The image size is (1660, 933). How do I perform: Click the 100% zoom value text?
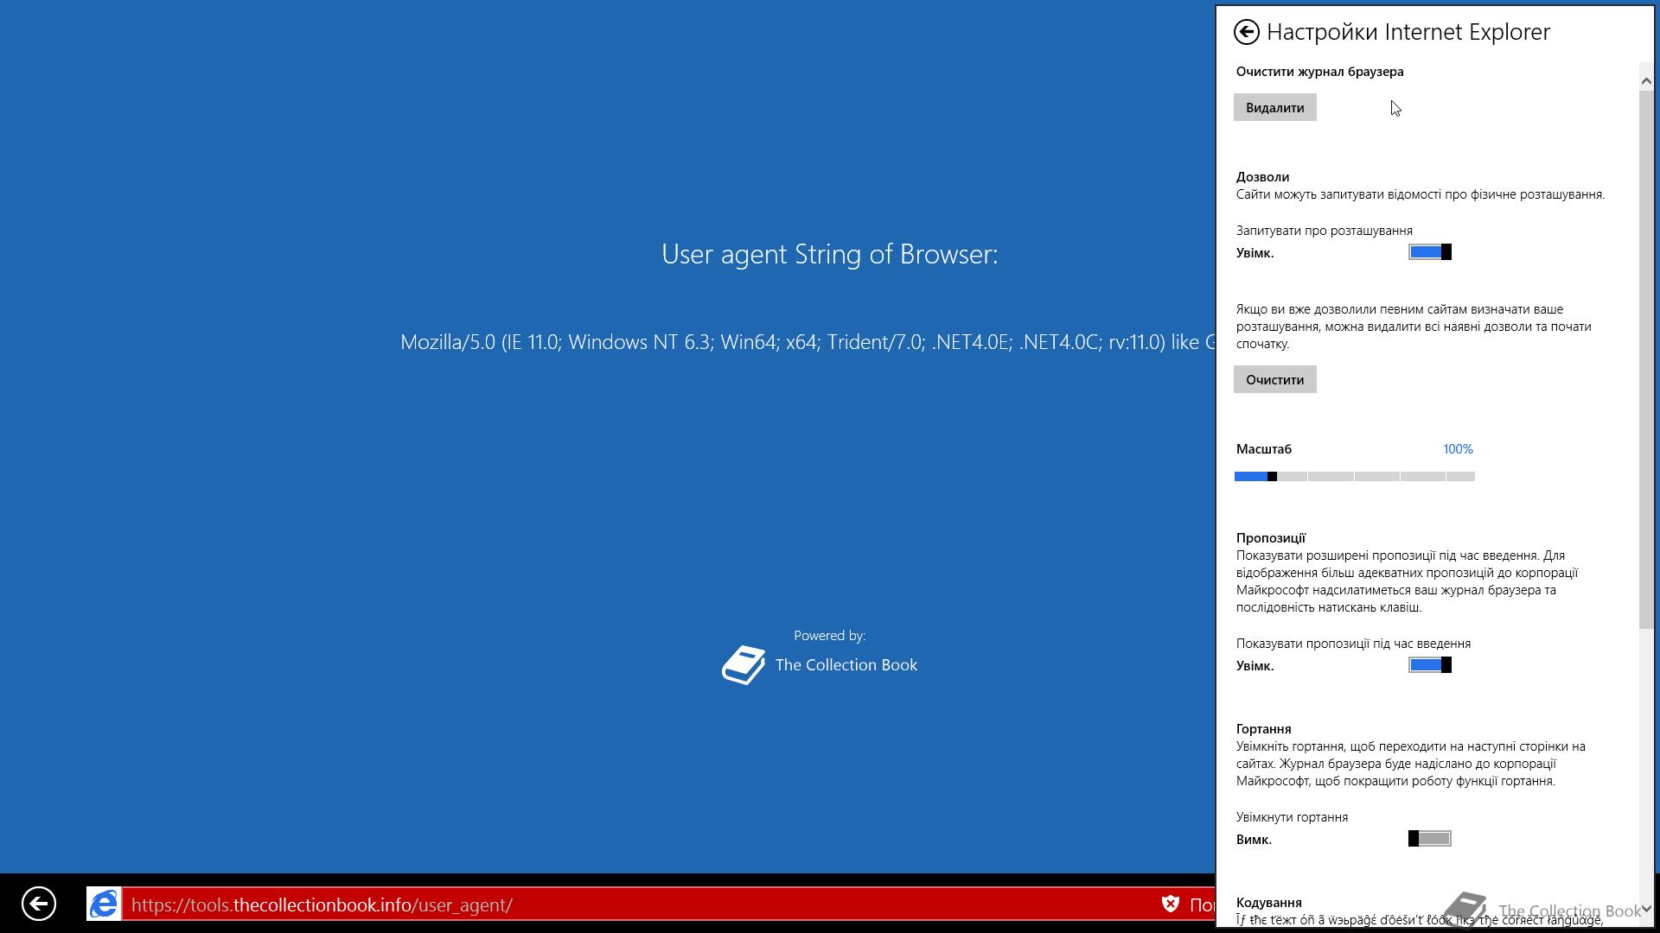[1458, 449]
